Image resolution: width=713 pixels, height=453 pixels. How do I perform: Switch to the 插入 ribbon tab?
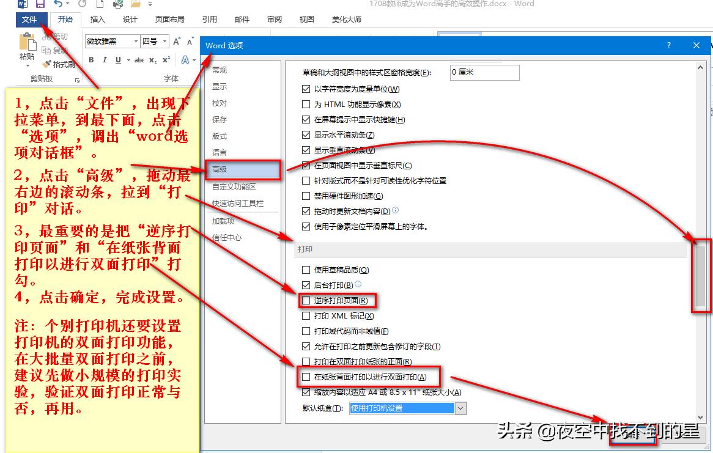pos(97,19)
